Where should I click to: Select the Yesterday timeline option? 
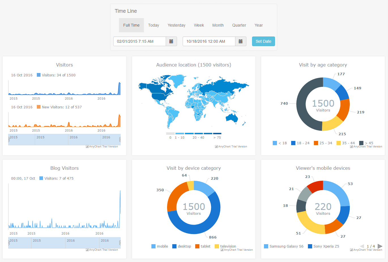pos(176,25)
